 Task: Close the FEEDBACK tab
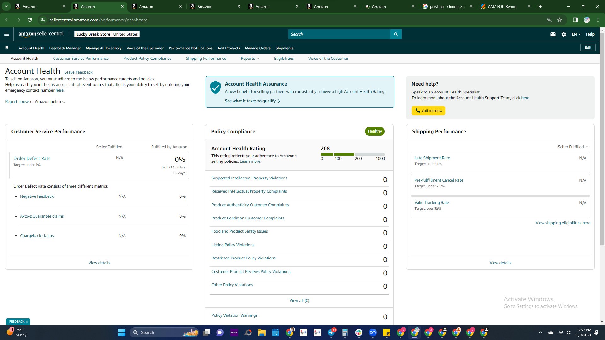coord(27,322)
